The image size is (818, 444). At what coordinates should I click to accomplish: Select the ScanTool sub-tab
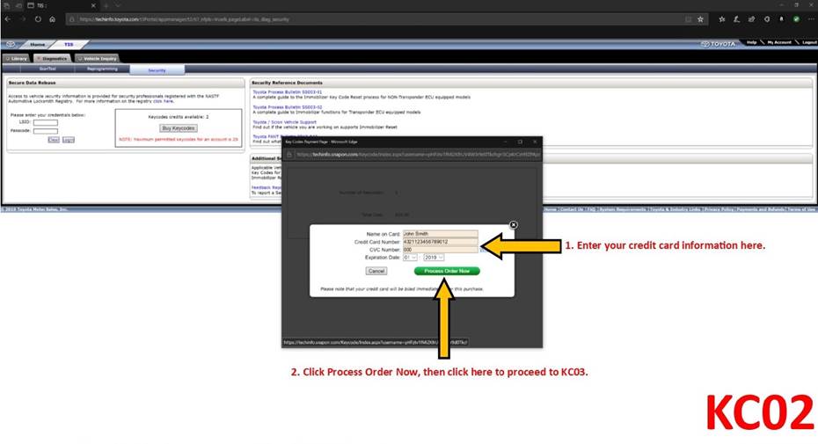click(47, 69)
